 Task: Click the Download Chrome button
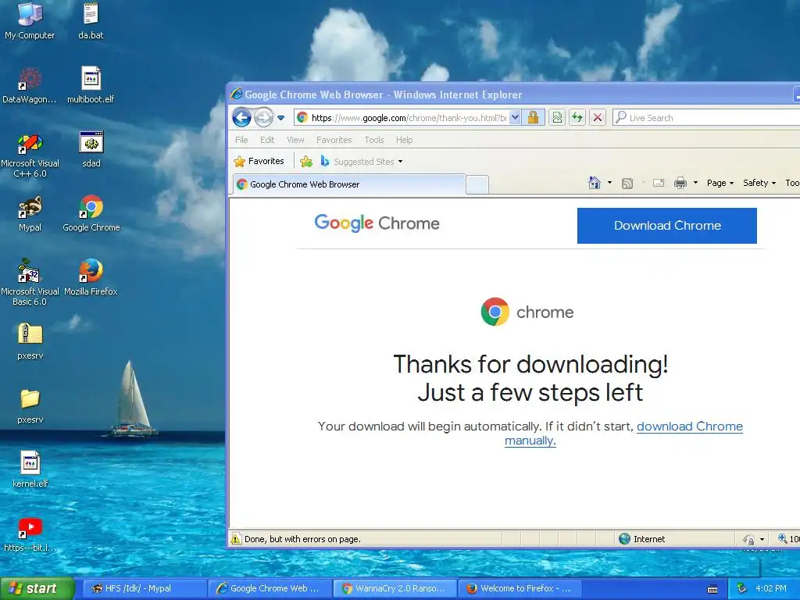click(667, 226)
